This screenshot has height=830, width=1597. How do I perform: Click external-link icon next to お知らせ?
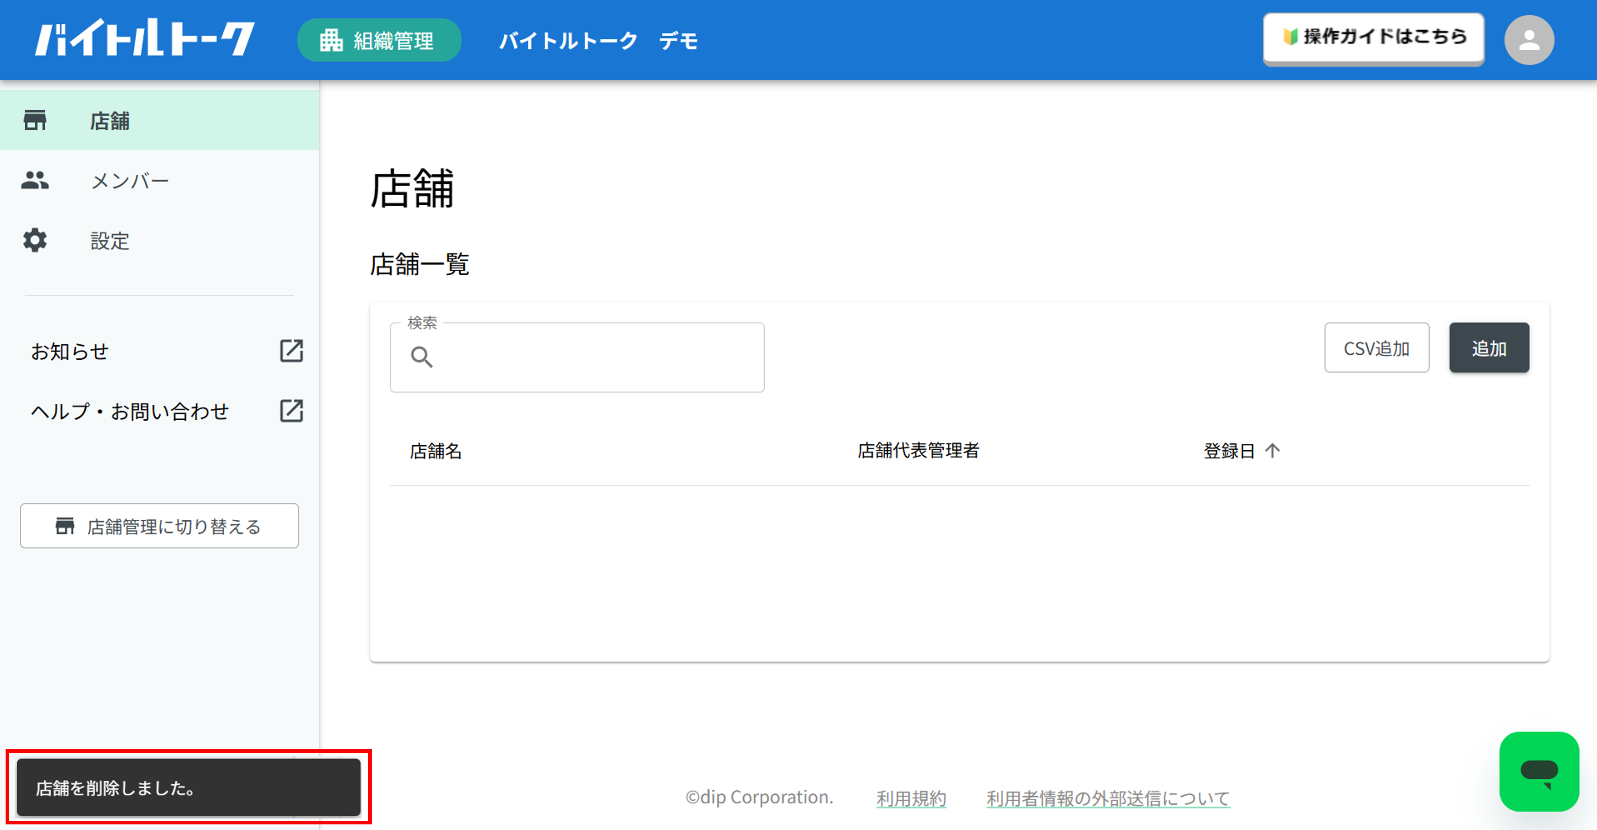[x=291, y=351]
